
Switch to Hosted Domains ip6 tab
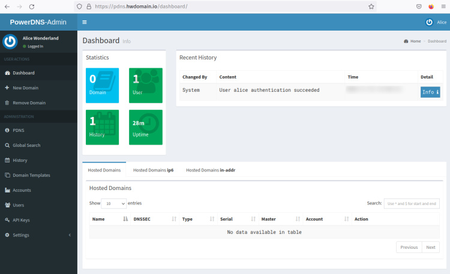[x=153, y=170]
